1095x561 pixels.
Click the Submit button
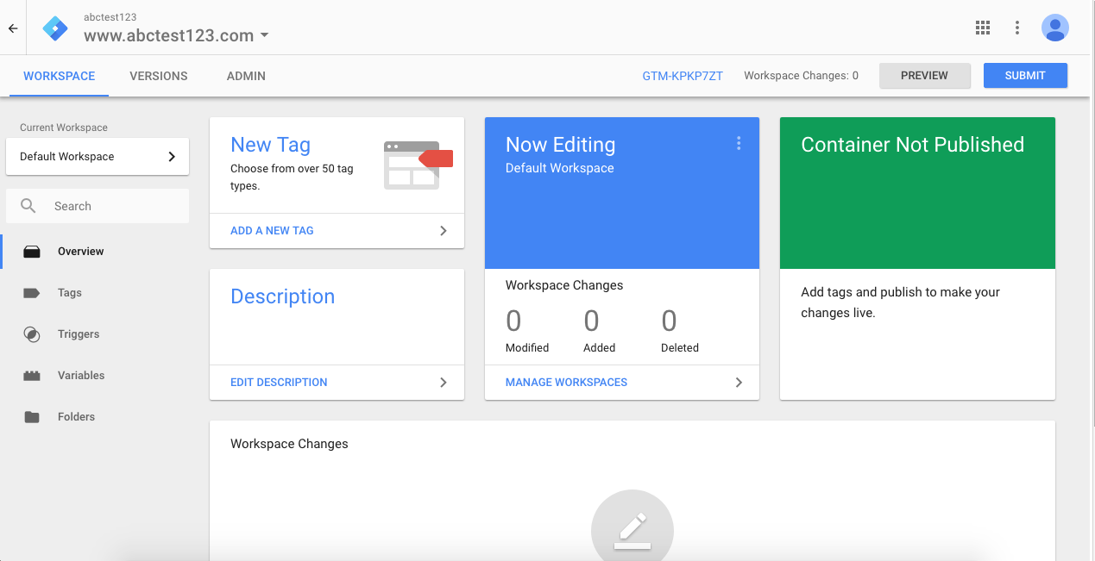point(1025,76)
